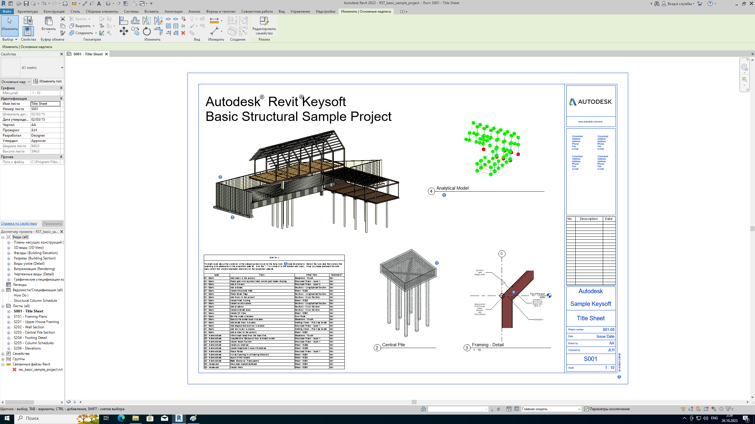Toggle Select Pinned Elements in status bar
This screenshot has width=755, height=424.
pos(698,409)
